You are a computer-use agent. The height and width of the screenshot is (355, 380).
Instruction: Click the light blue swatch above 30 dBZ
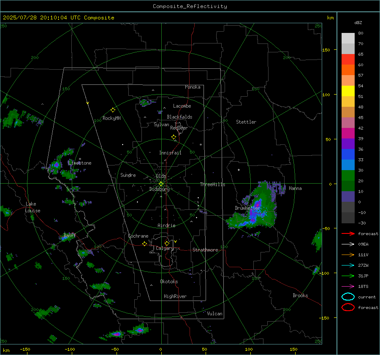(348, 165)
